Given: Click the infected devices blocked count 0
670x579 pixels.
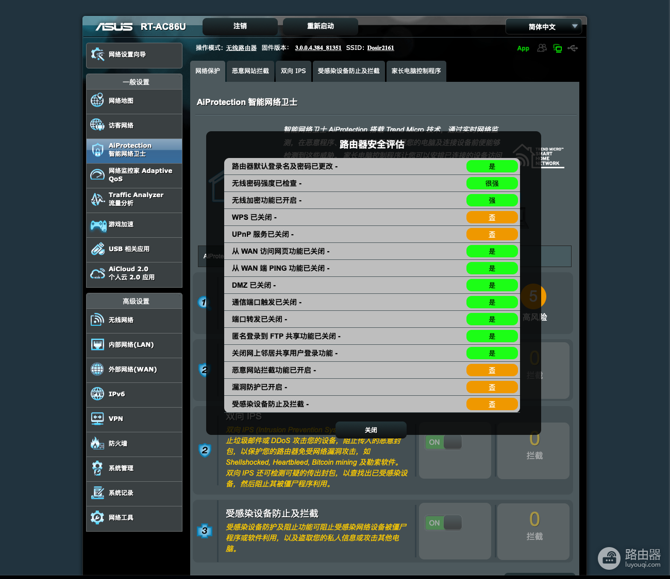Looking at the screenshot, I should coord(534,519).
